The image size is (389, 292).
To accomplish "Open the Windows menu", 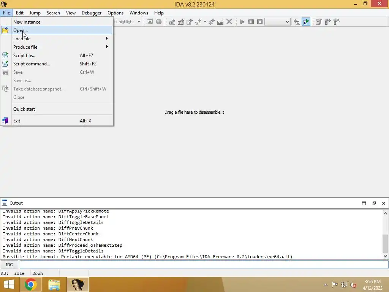I will (x=139, y=13).
